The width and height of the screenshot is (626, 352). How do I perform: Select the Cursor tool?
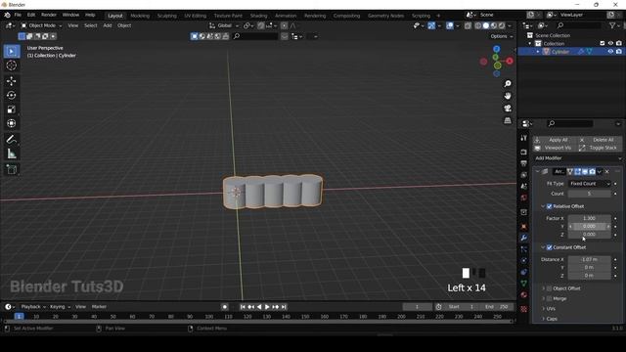11,66
